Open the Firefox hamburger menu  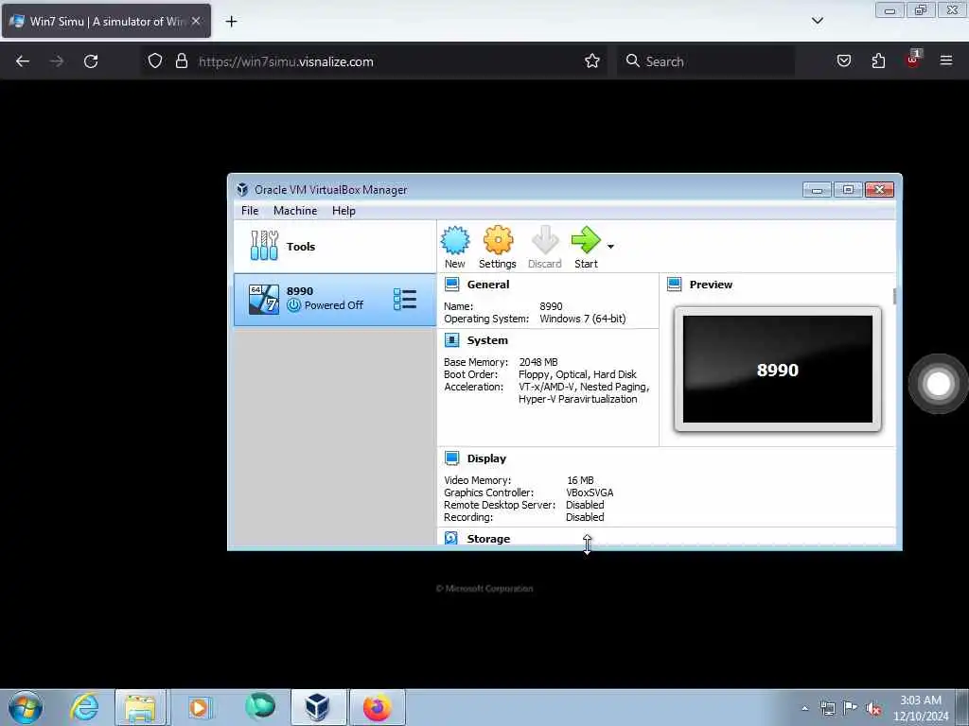pos(946,60)
